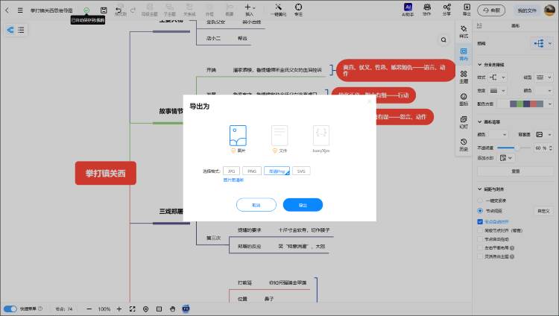Screen dimensions: 559x316
Task: Click the reset (重置) button
Action: (x=515, y=171)
